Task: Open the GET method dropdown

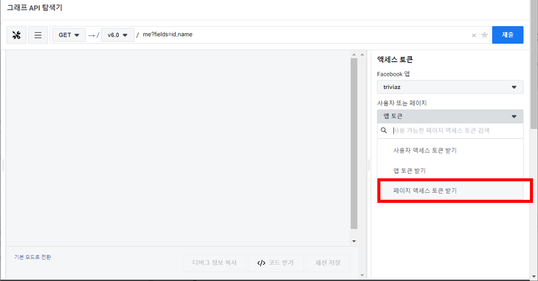Action: click(x=69, y=35)
